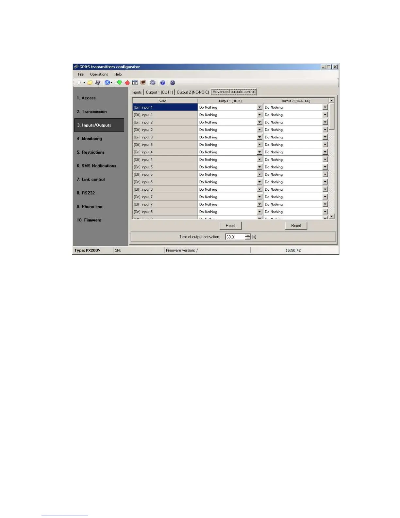Expand Output 2 dropdown for [On] Input 1
Image resolution: width=400 pixels, height=518 pixels.
coord(325,107)
